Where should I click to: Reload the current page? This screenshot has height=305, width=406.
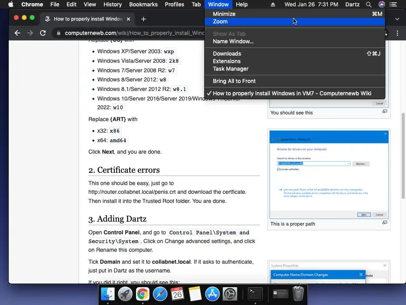coord(43,33)
